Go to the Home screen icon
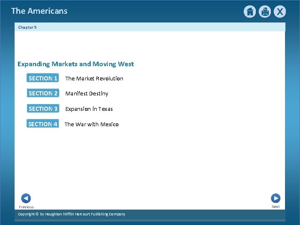 pos(250,12)
